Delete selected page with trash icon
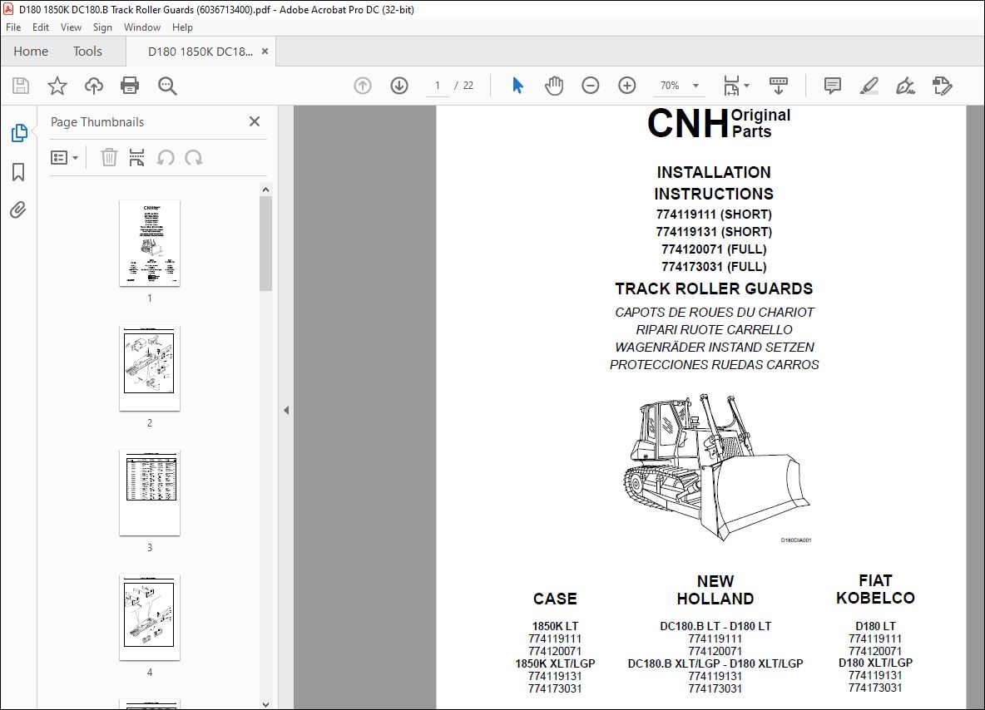 (109, 158)
